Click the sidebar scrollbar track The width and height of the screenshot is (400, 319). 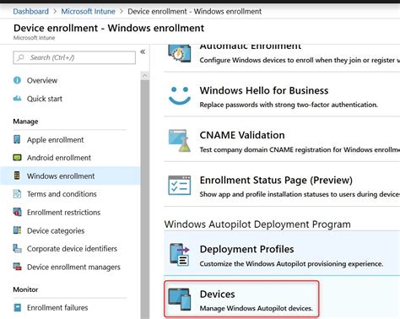(x=145, y=199)
